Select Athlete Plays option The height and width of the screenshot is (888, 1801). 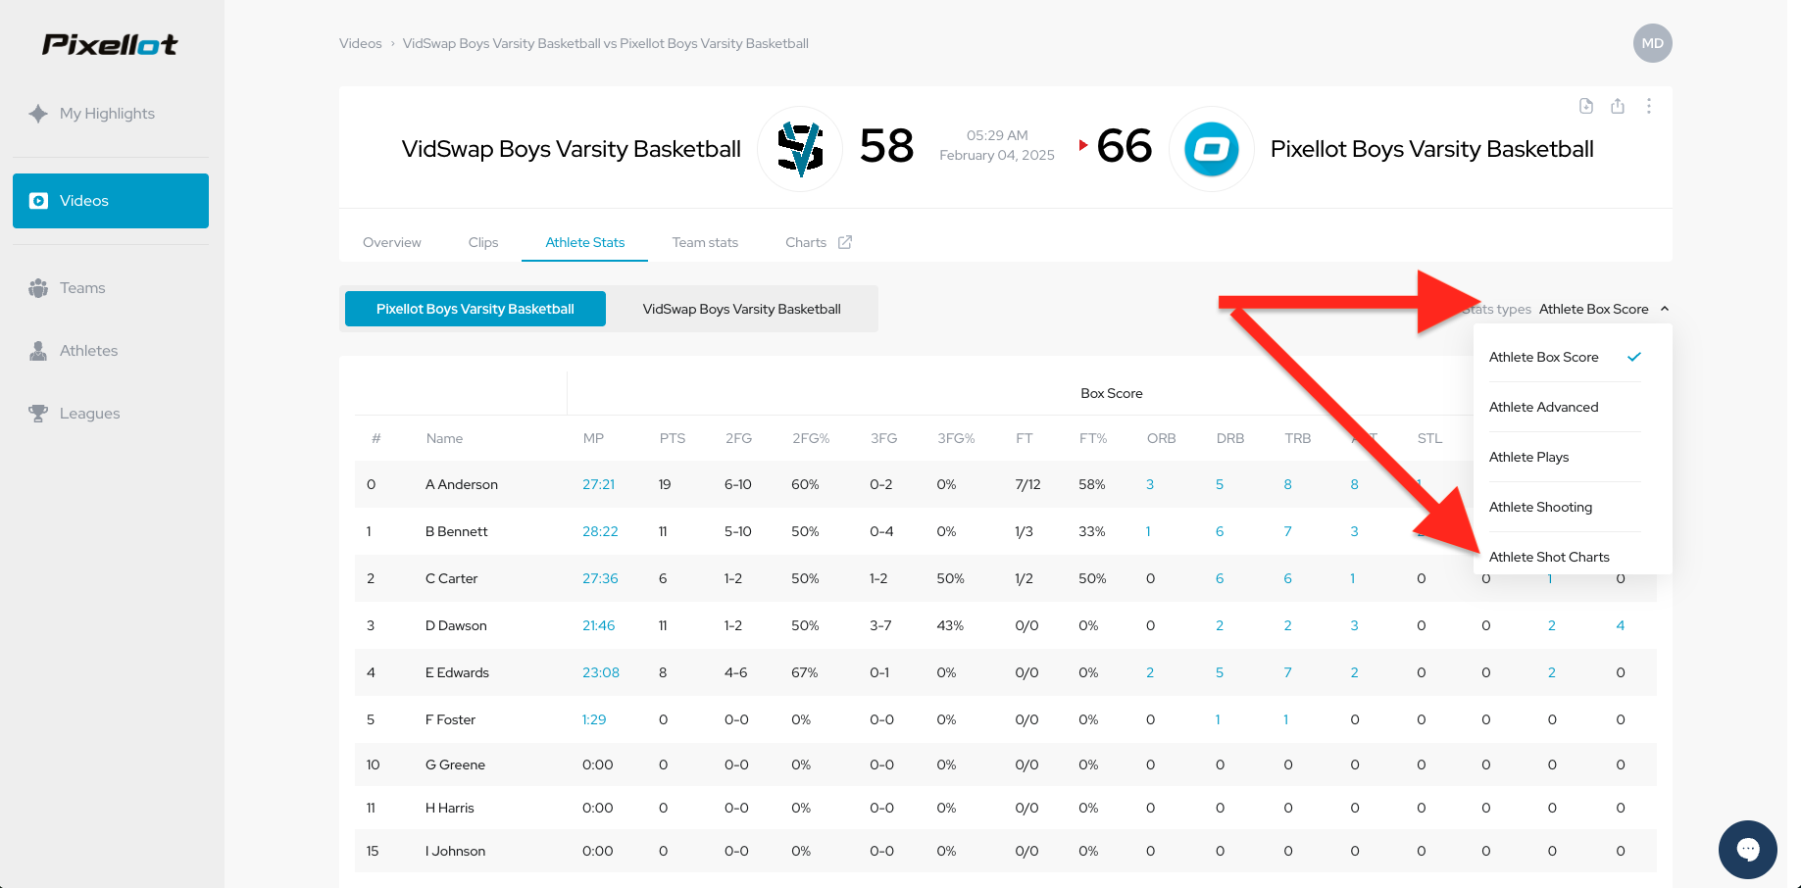pyautogui.click(x=1565, y=457)
